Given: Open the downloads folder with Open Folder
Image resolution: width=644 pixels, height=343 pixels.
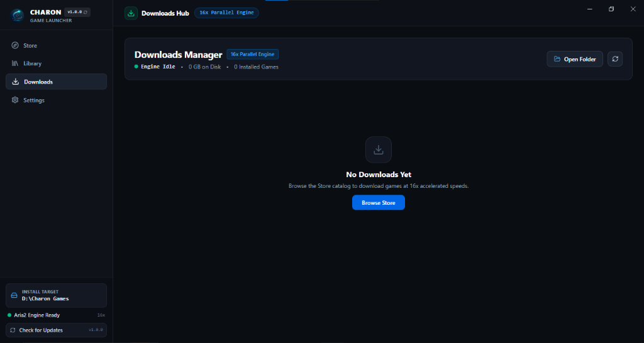Looking at the screenshot, I should 575,59.
